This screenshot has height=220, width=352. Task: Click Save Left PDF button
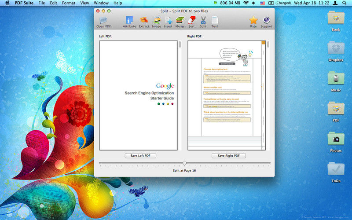pyautogui.click(x=140, y=156)
